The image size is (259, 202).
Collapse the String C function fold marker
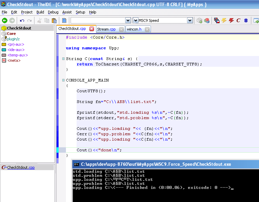[63, 59]
